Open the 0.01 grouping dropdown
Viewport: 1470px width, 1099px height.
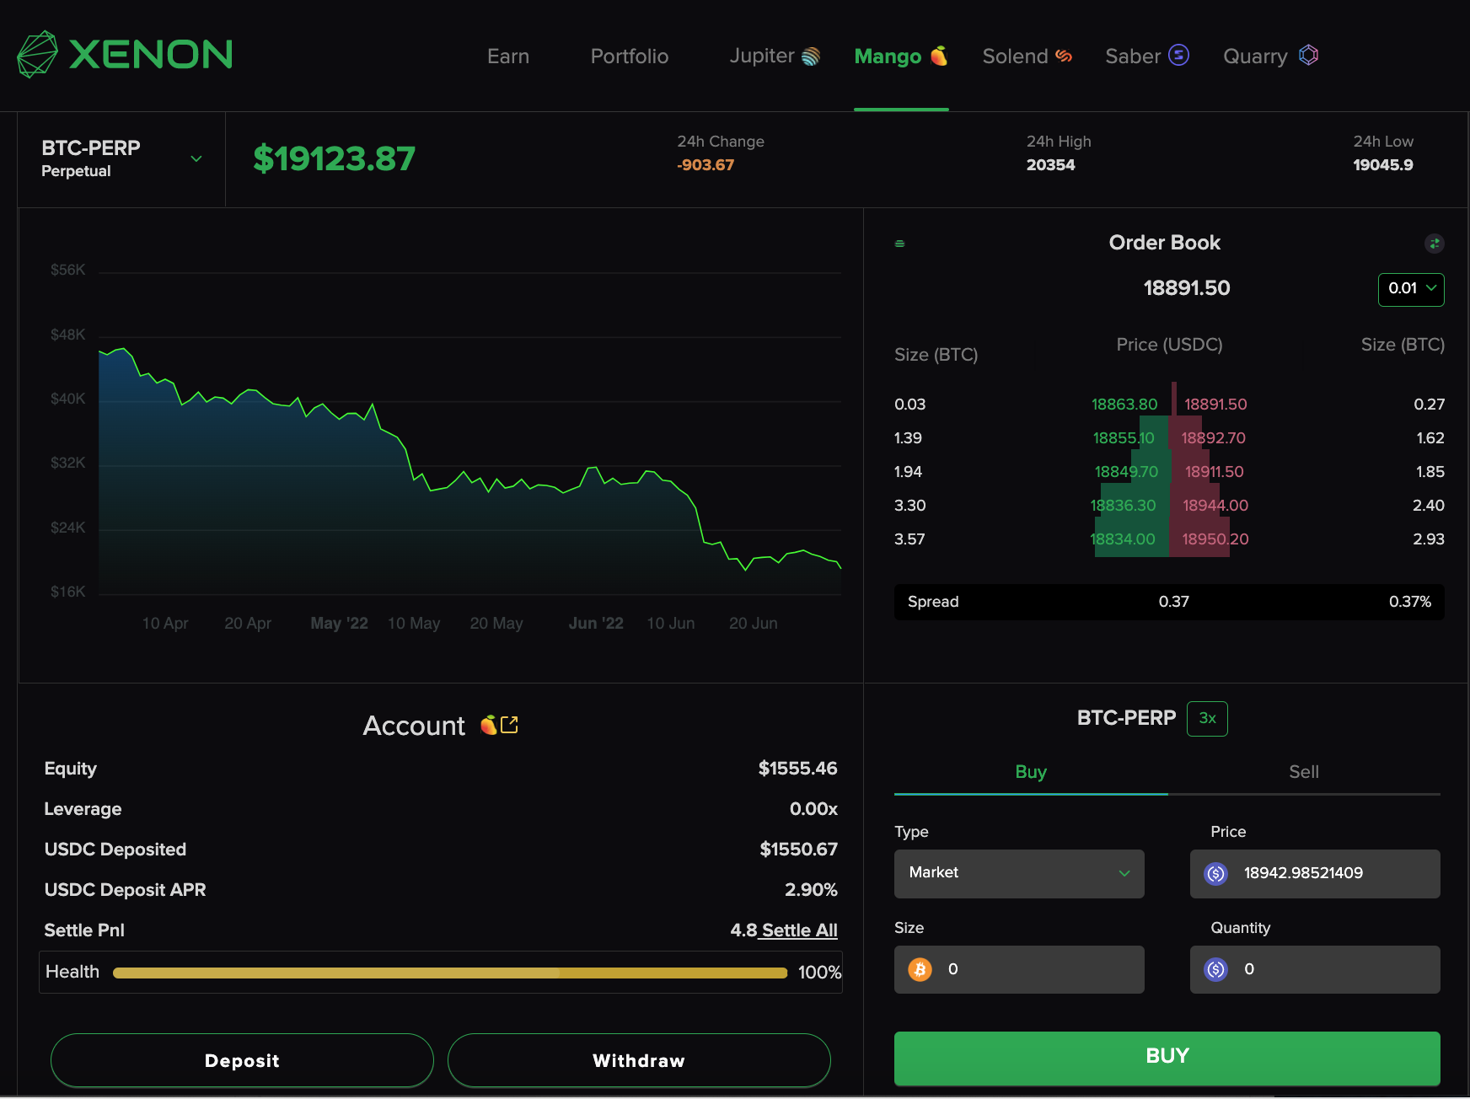point(1411,289)
